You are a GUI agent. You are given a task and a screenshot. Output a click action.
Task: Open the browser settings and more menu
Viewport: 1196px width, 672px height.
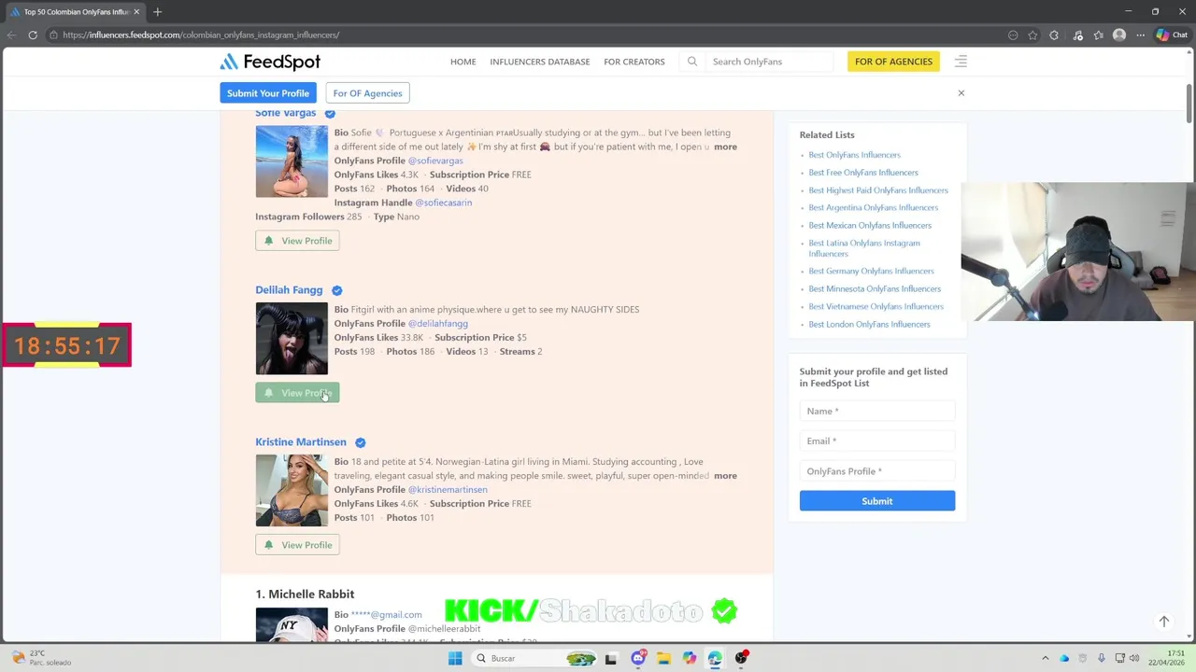point(1140,35)
